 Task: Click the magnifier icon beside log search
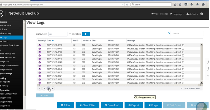[169, 34]
